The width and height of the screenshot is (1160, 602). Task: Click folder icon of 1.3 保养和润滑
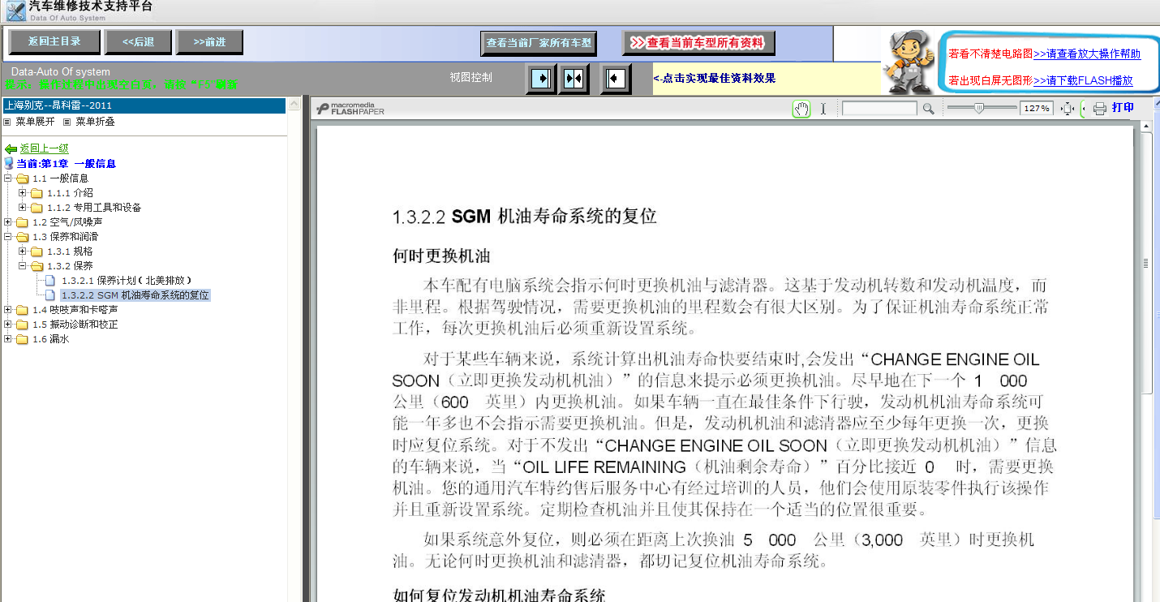pos(22,237)
